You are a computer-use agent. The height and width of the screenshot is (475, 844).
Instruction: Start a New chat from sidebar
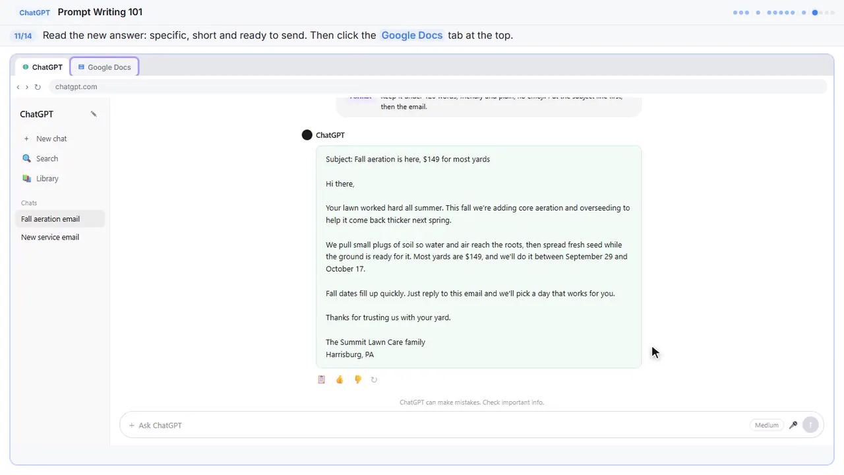pyautogui.click(x=60, y=139)
